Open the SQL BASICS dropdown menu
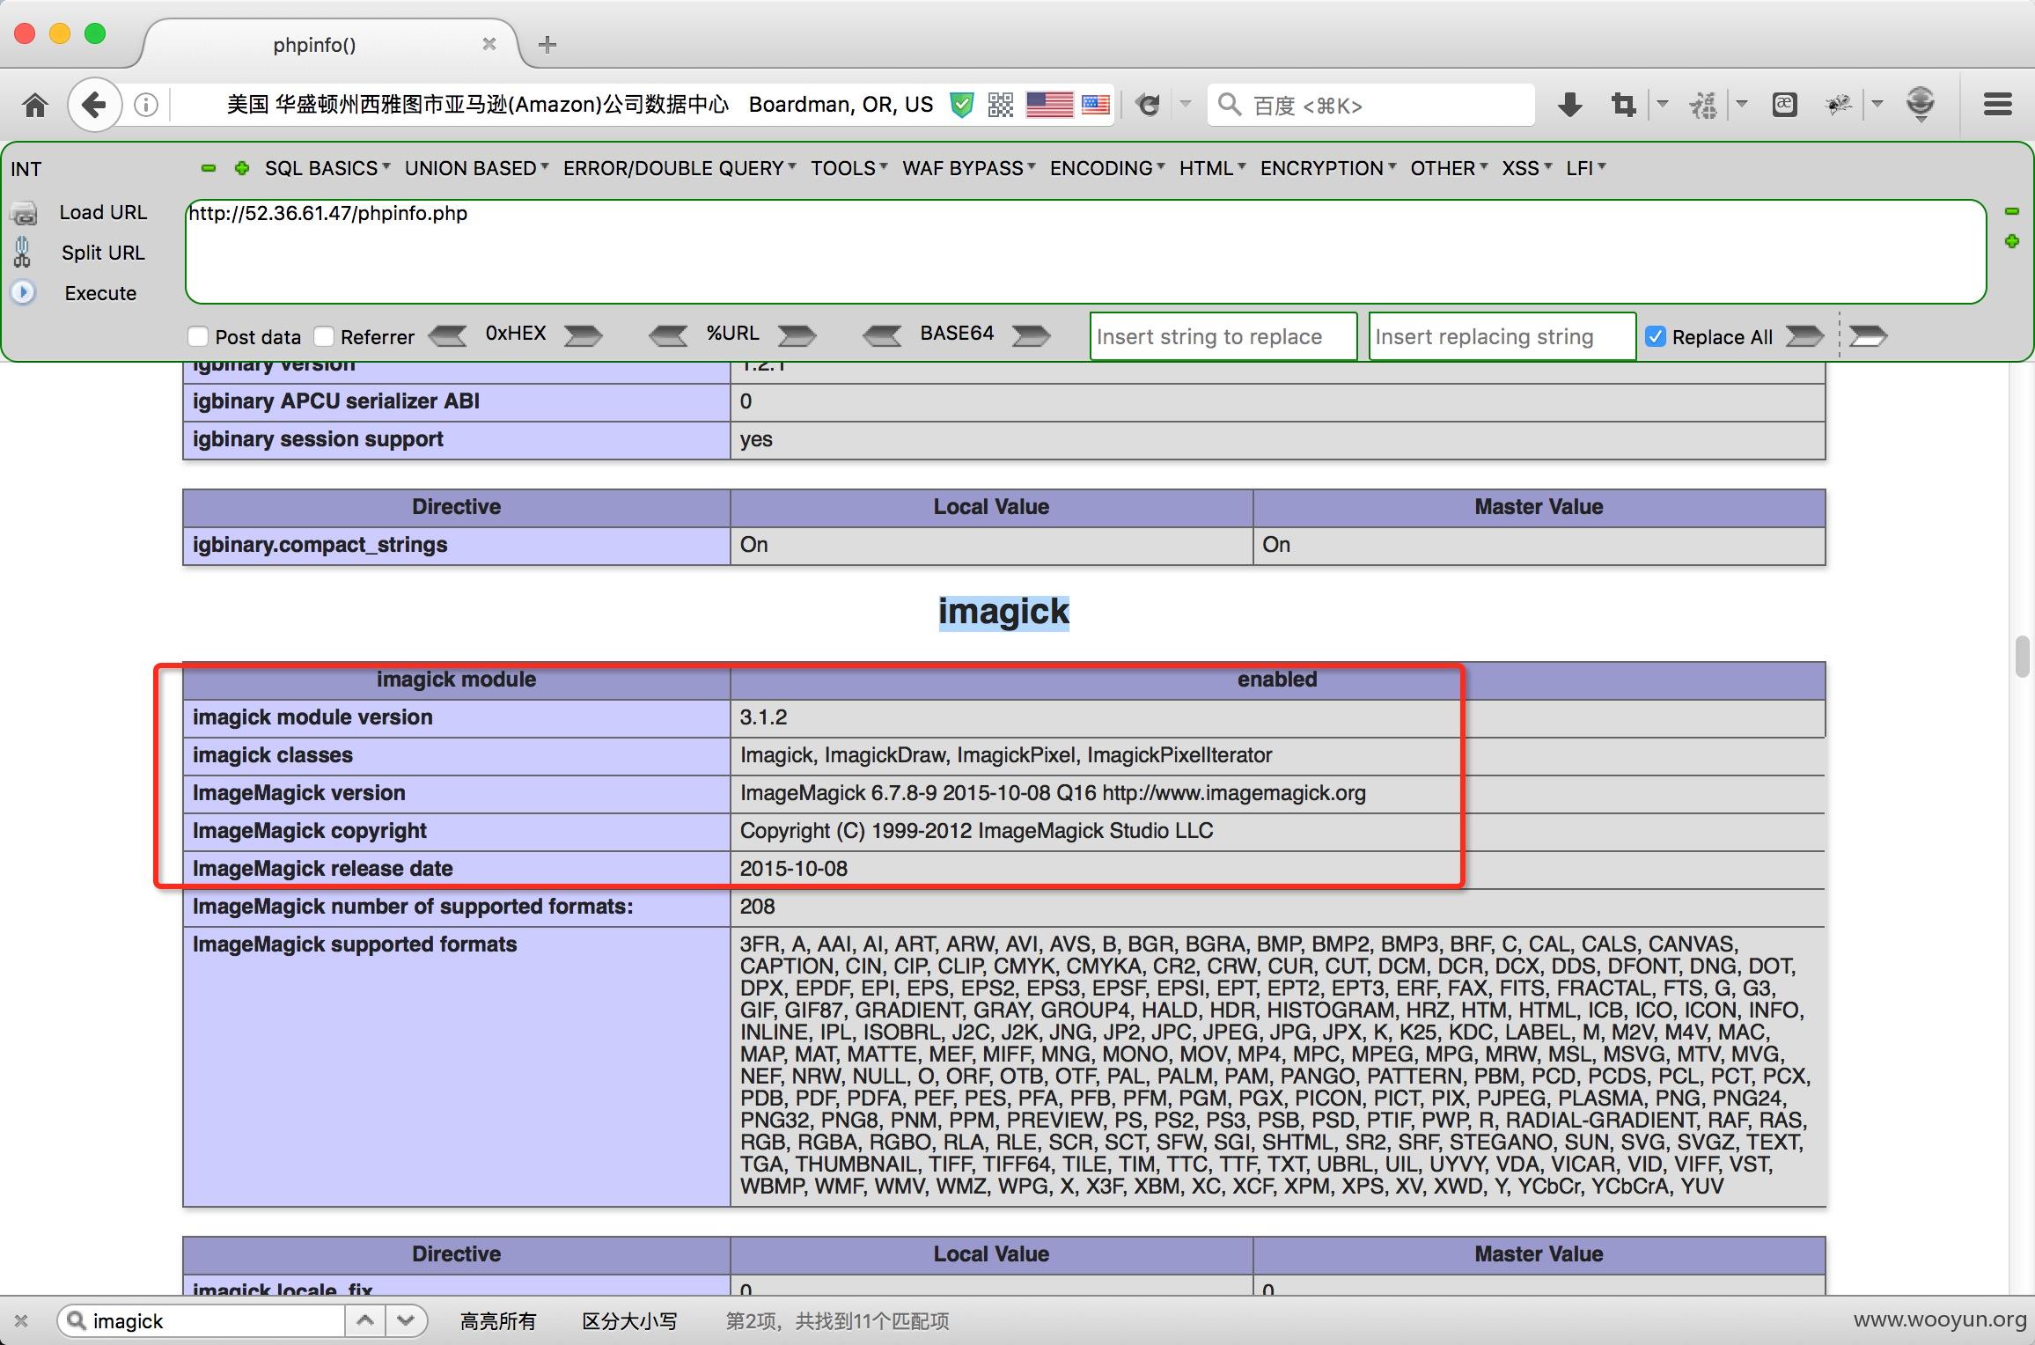The height and width of the screenshot is (1345, 2035). coord(327,168)
